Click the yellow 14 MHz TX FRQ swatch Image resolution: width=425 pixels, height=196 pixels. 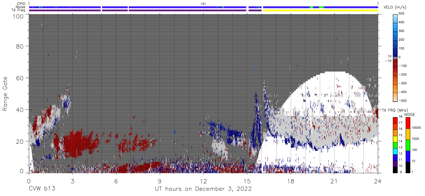[395, 139]
